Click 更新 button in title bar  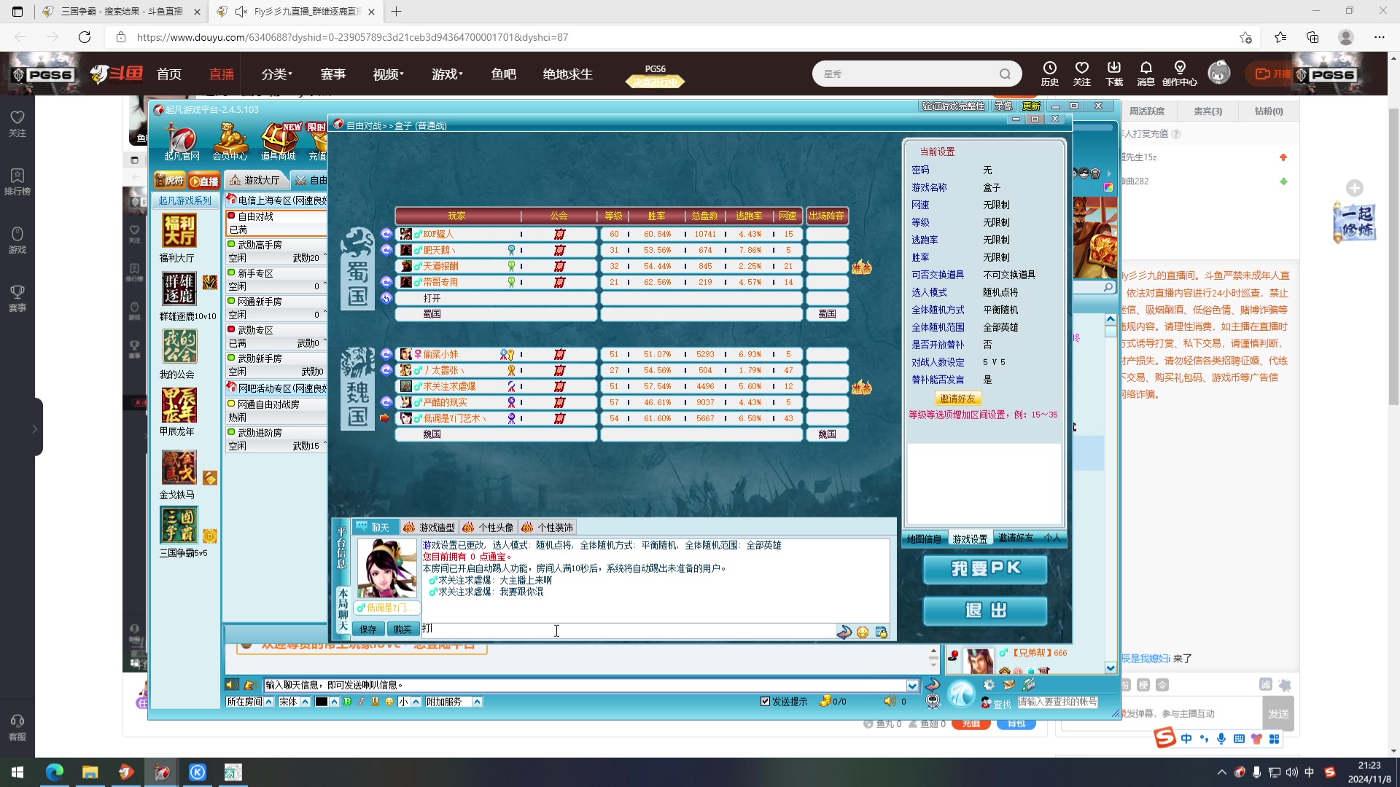(x=1032, y=106)
